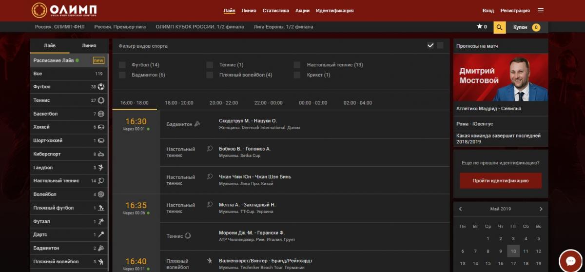Select the 18:00 - 20:00 time tab
585x272 pixels.
click(x=179, y=103)
